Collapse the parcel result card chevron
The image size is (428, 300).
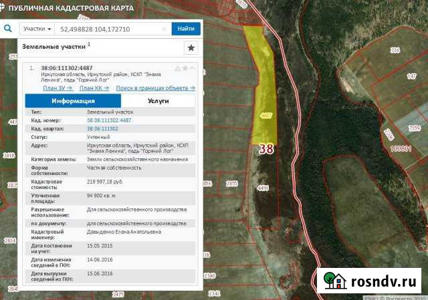point(192,68)
